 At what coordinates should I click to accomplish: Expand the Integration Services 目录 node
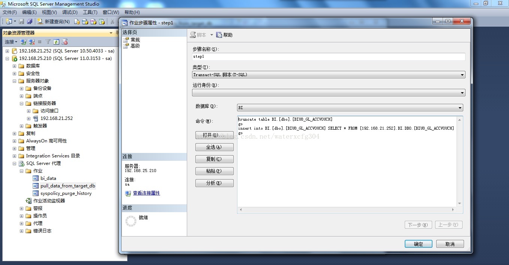(14, 156)
